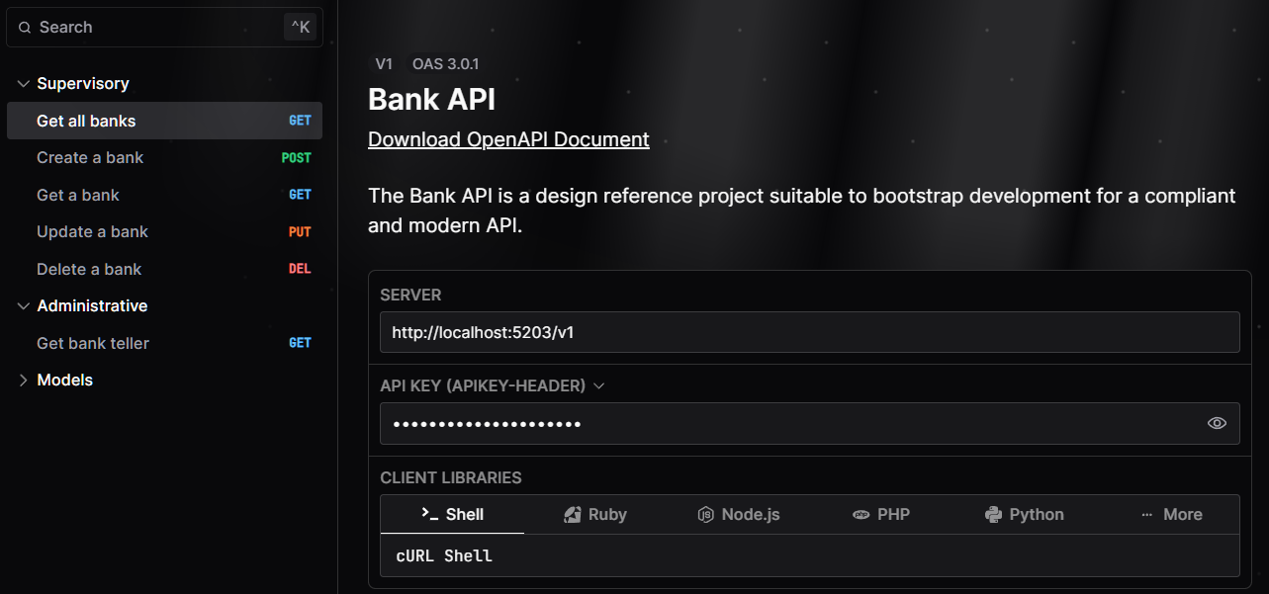Click the SERVER label
Image resolution: width=1269 pixels, height=594 pixels.
tap(410, 295)
